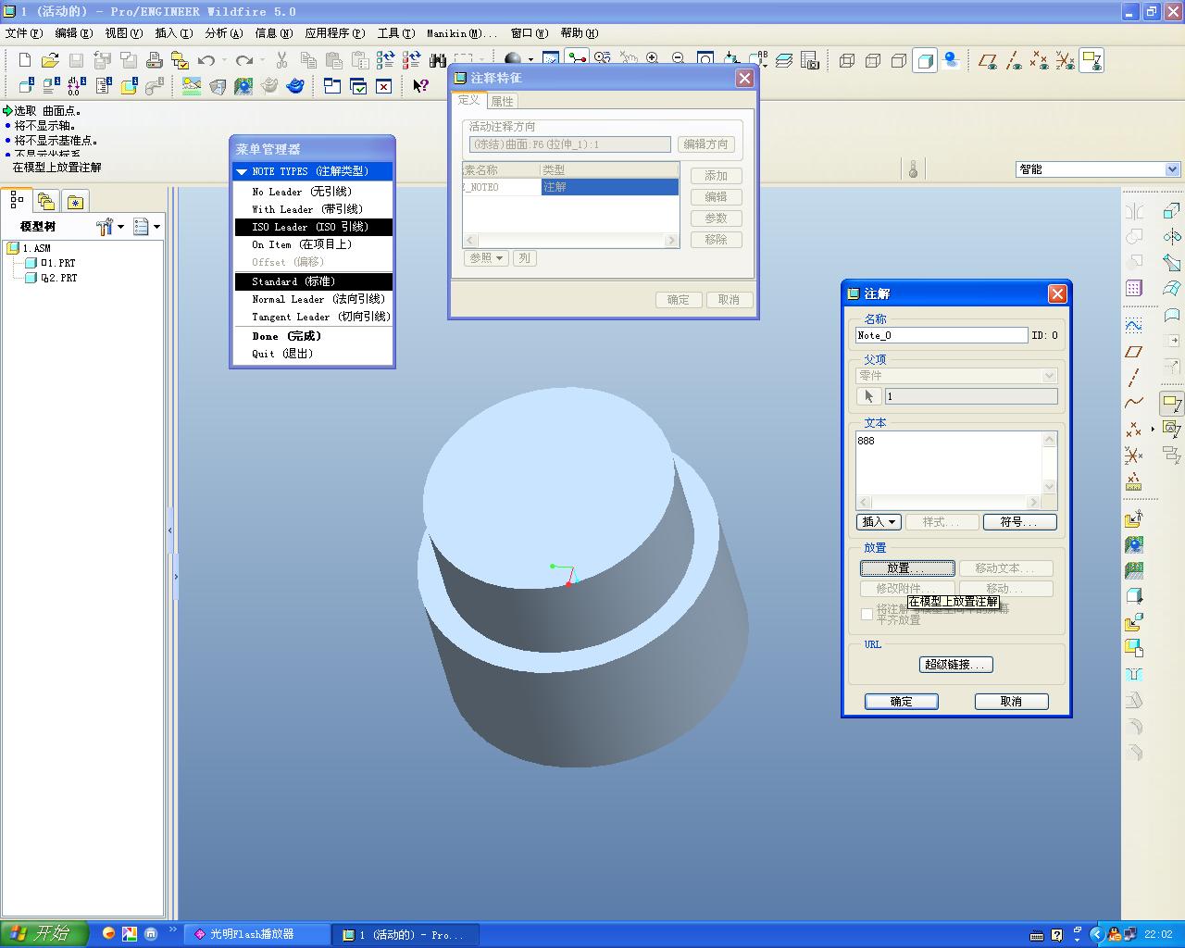Collapse the NOTE TYPES menu header

[312, 171]
